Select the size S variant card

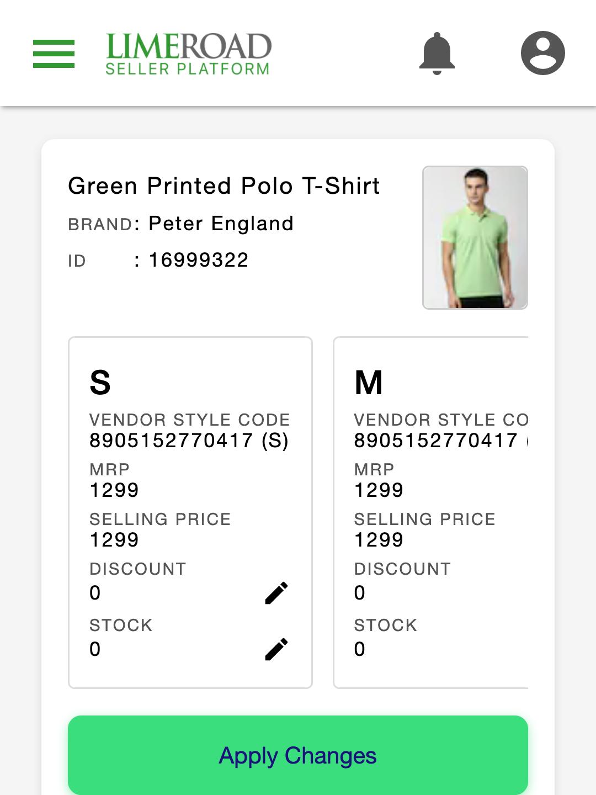pos(190,512)
